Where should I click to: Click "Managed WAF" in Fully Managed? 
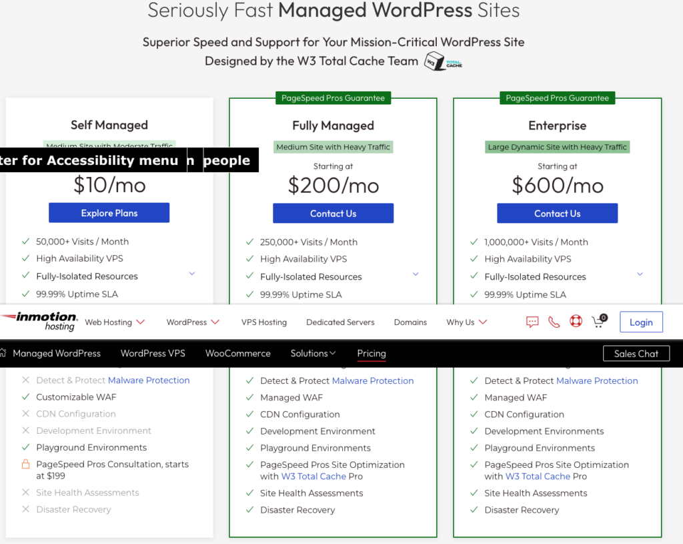(x=291, y=398)
